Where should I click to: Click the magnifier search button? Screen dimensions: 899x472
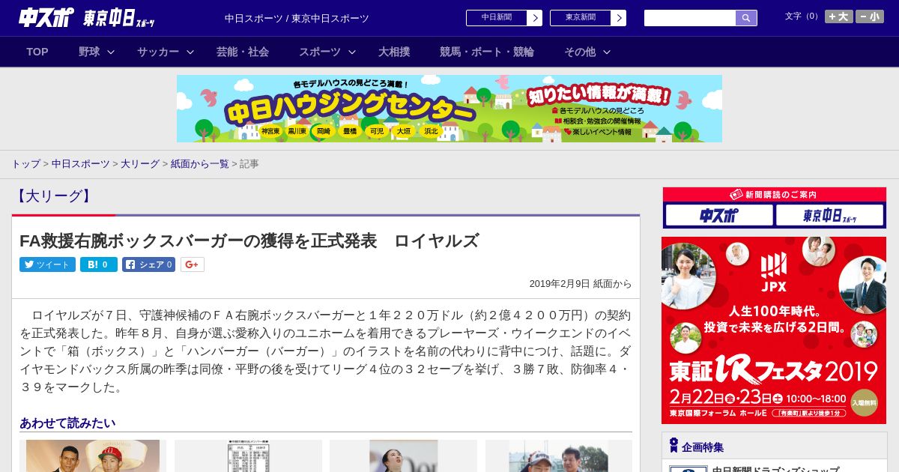point(746,18)
